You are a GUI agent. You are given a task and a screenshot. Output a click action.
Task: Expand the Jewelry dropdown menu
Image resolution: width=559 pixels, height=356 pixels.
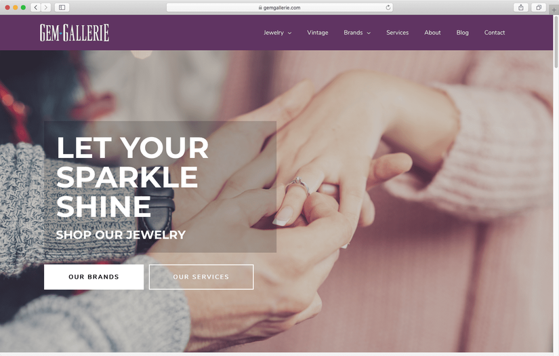(277, 33)
